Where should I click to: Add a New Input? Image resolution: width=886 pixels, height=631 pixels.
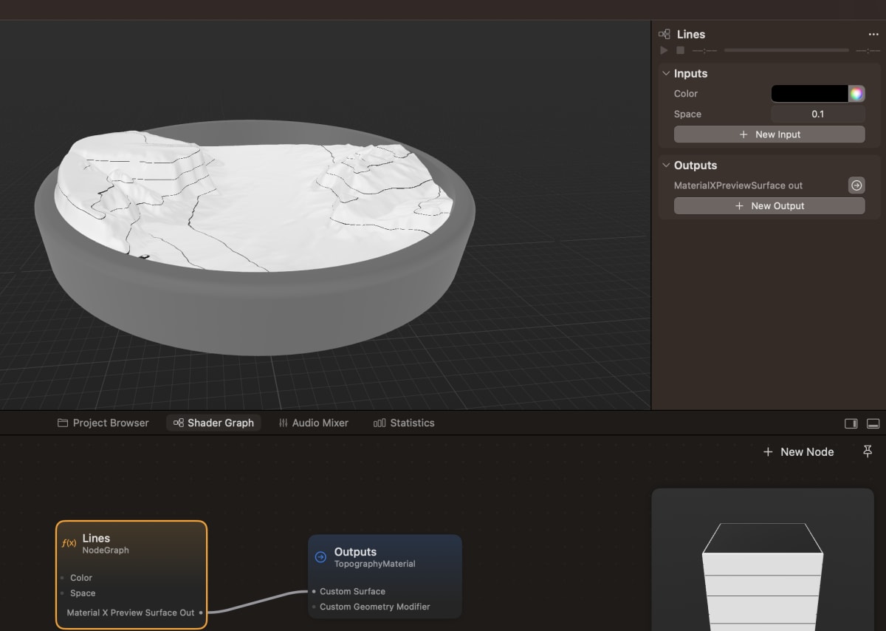click(x=769, y=134)
